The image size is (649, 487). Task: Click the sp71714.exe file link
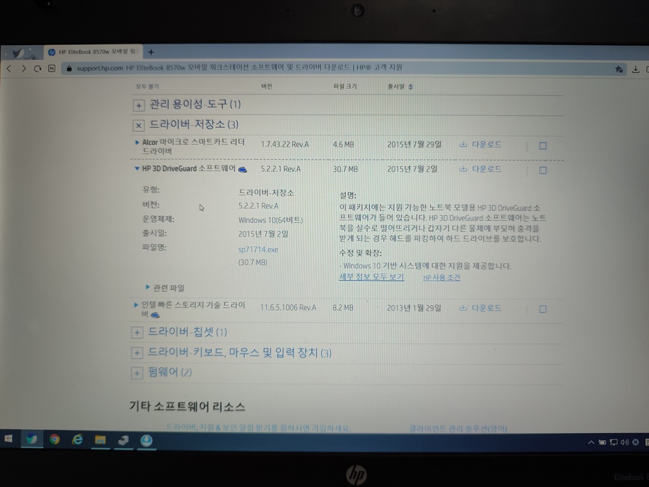click(x=258, y=249)
